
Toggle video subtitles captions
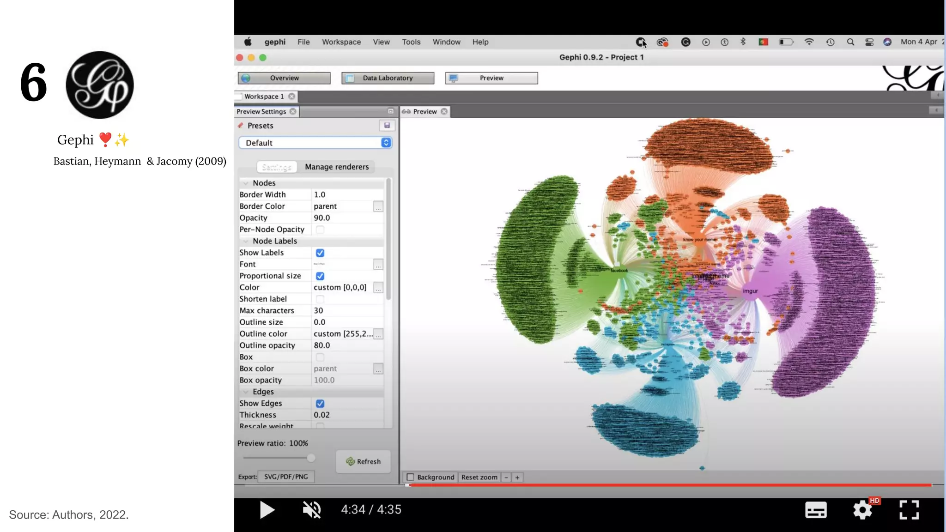(x=816, y=510)
